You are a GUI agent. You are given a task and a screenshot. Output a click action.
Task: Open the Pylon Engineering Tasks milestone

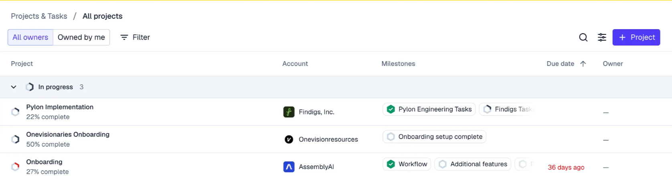pos(429,109)
